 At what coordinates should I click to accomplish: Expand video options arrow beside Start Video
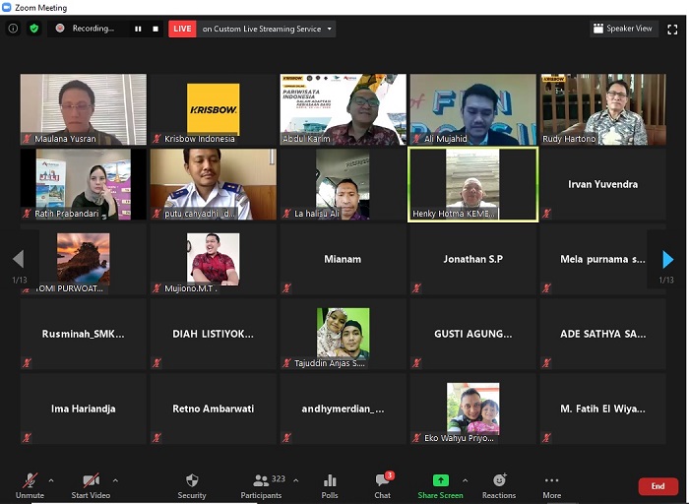(115, 480)
